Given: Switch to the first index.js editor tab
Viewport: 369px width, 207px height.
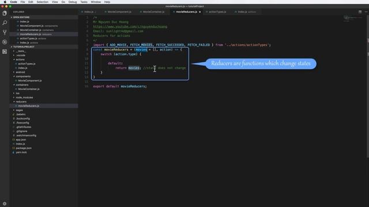Looking at the screenshot, I should coord(89,11).
